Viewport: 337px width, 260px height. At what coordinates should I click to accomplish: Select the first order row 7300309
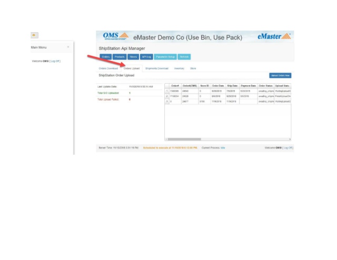174,91
